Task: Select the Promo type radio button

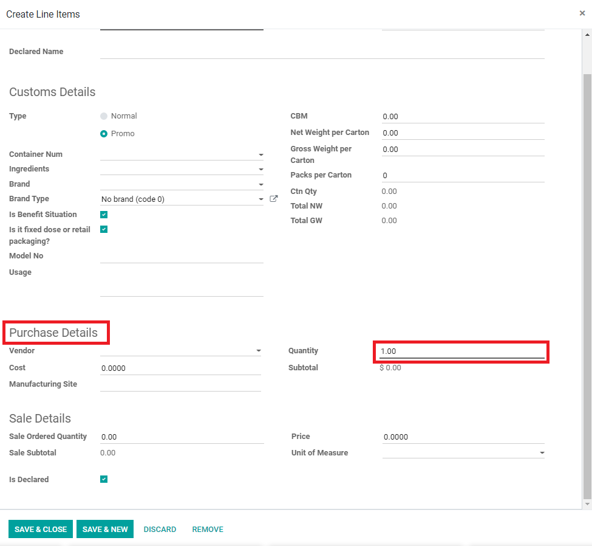Action: tap(104, 134)
